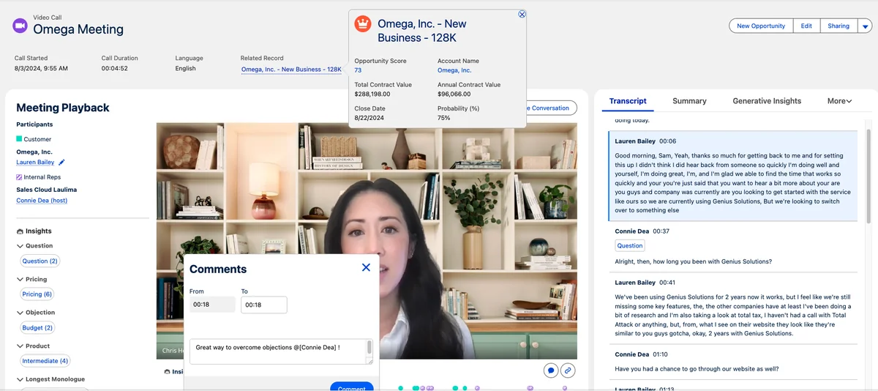
Task: Select Connie Dea 00:37 transcript entry
Action: click(732, 246)
